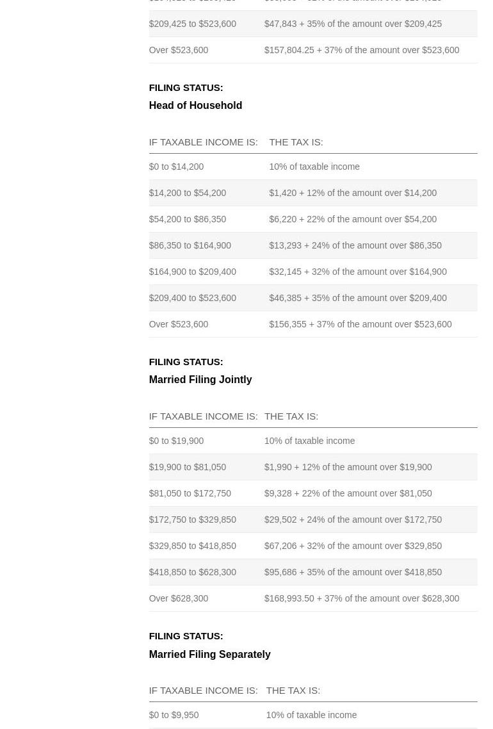Viewport: 493px width, 729px height.
Task: Click the $95,686 + 35% tax formula
Action: tap(353, 572)
